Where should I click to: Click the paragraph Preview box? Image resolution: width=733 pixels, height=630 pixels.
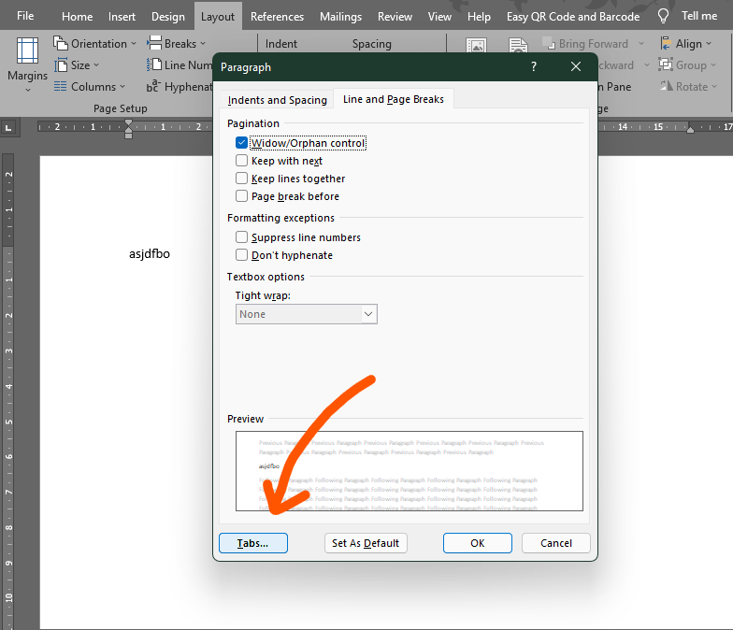(x=410, y=471)
